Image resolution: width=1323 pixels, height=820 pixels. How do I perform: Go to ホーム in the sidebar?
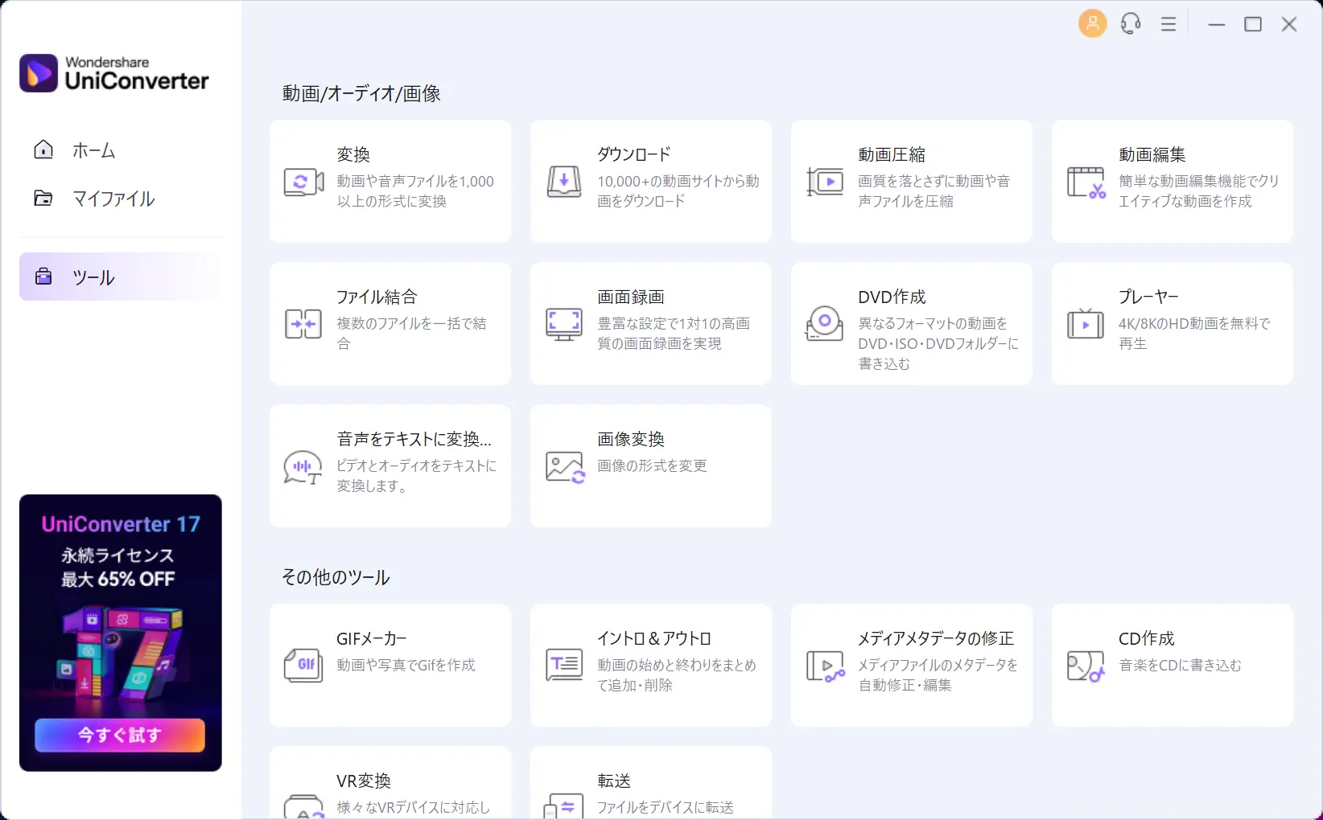pos(93,150)
